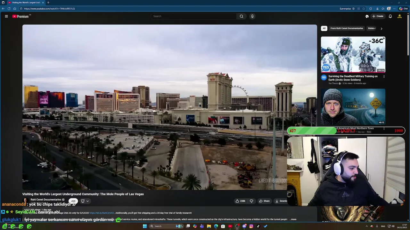The height and width of the screenshot is (230, 410).
Task: Expand description with ...more
Action: pos(293,219)
